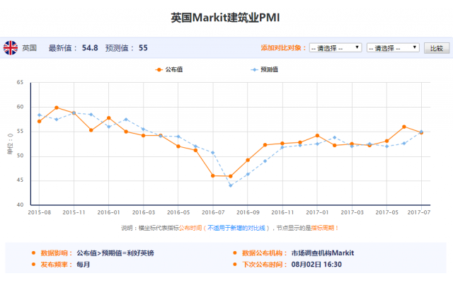
Task: Click the blue 预测值 legend marker
Action: [254, 70]
